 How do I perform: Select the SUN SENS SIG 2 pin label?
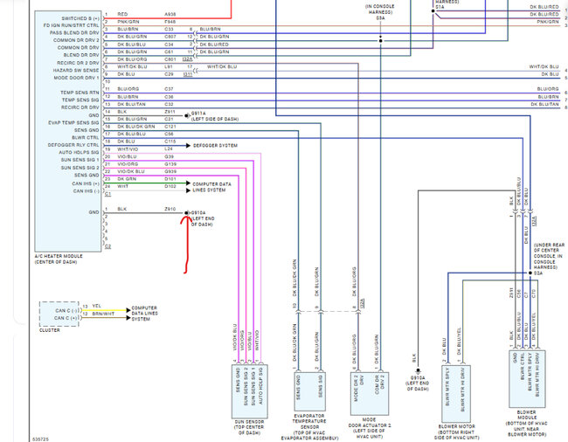click(x=80, y=168)
